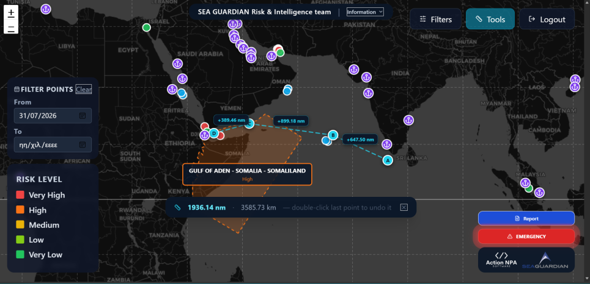Viewport: 590px width, 284px height.
Task: Click the Low light-green swatch
Action: tap(20, 240)
